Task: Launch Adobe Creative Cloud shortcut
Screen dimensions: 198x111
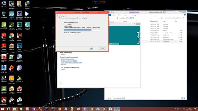Action: [4, 37]
